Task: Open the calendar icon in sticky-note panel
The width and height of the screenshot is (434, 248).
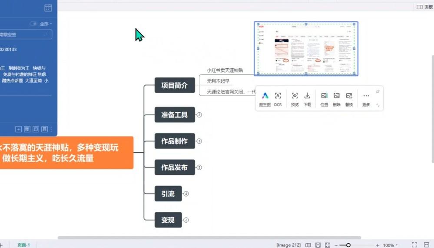Action: tap(48, 7)
